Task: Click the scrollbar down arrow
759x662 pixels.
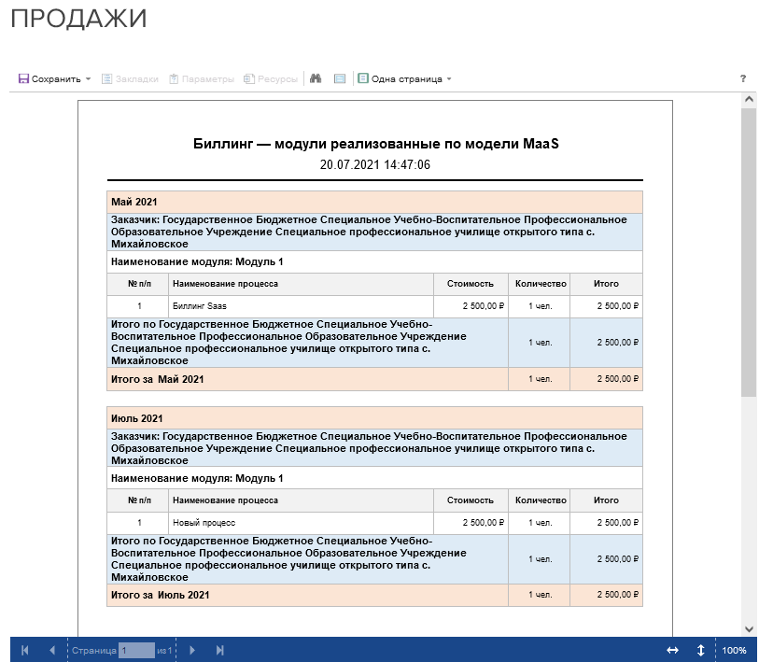Action: coord(749,628)
